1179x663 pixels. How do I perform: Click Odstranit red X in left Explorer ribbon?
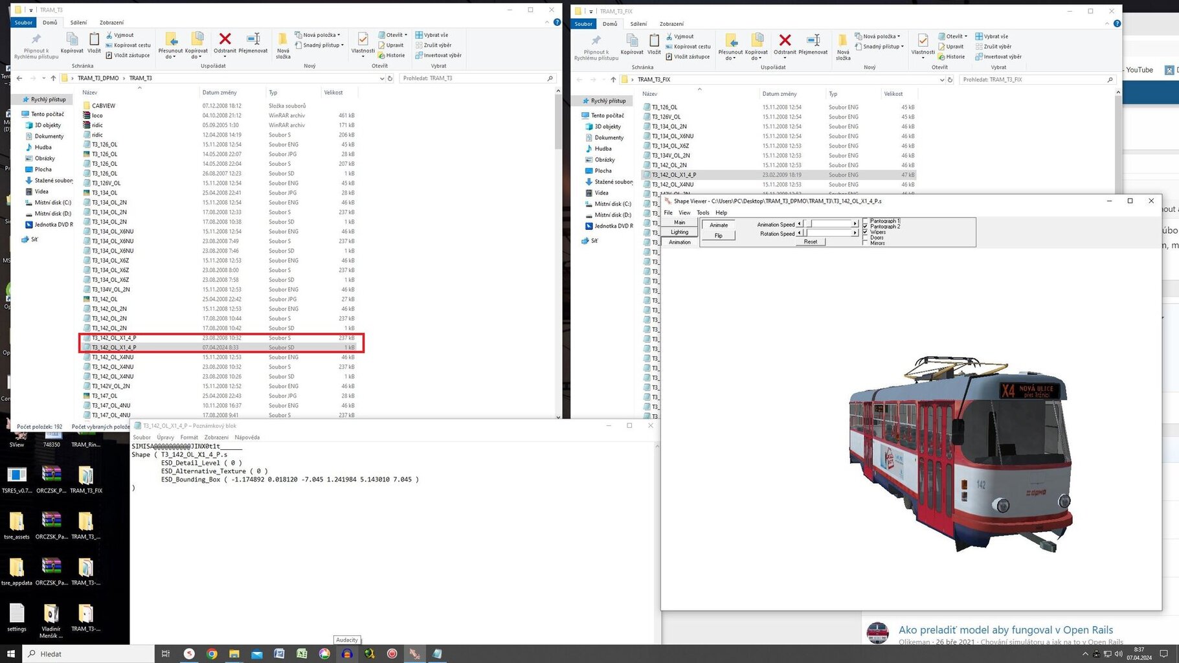(x=225, y=40)
